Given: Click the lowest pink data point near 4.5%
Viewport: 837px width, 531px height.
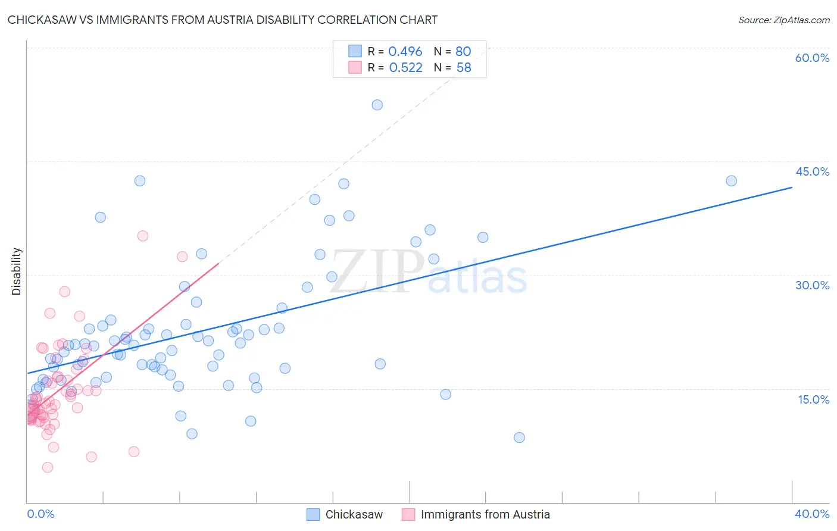Looking at the screenshot, I should pyautogui.click(x=48, y=467).
